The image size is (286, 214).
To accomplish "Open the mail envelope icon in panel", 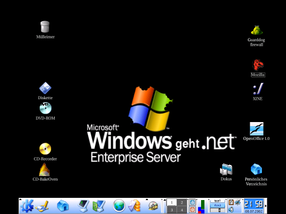I will pos(135,206).
